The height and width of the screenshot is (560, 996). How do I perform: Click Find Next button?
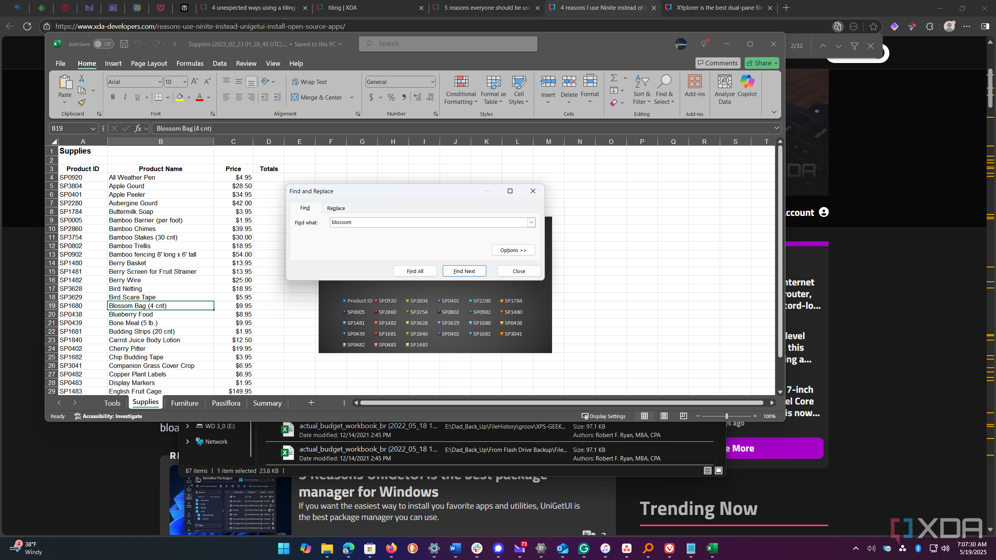click(x=464, y=271)
